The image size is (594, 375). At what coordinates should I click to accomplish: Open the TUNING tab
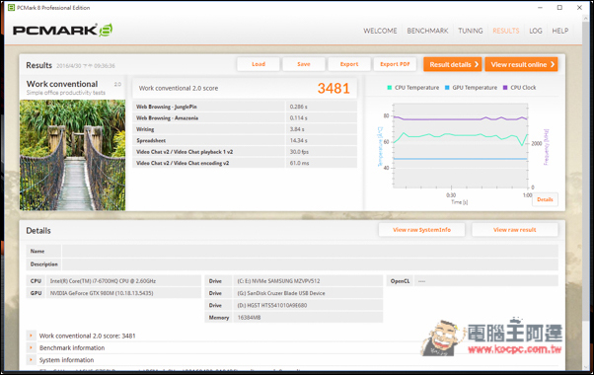tap(471, 31)
